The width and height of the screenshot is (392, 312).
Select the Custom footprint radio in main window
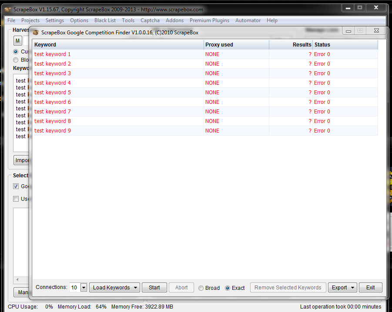16,52
